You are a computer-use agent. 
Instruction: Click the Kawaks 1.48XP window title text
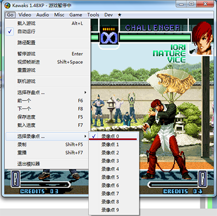pos(42,5)
